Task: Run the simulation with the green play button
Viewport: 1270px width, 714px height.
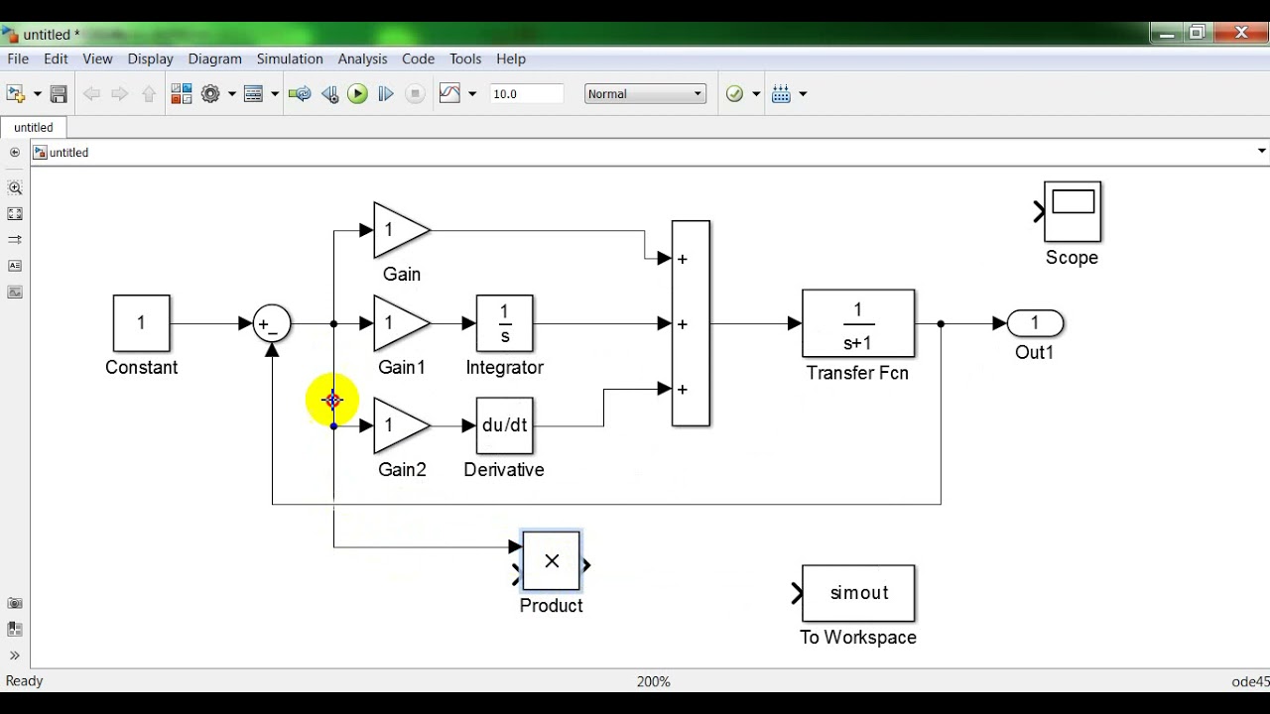Action: click(358, 94)
